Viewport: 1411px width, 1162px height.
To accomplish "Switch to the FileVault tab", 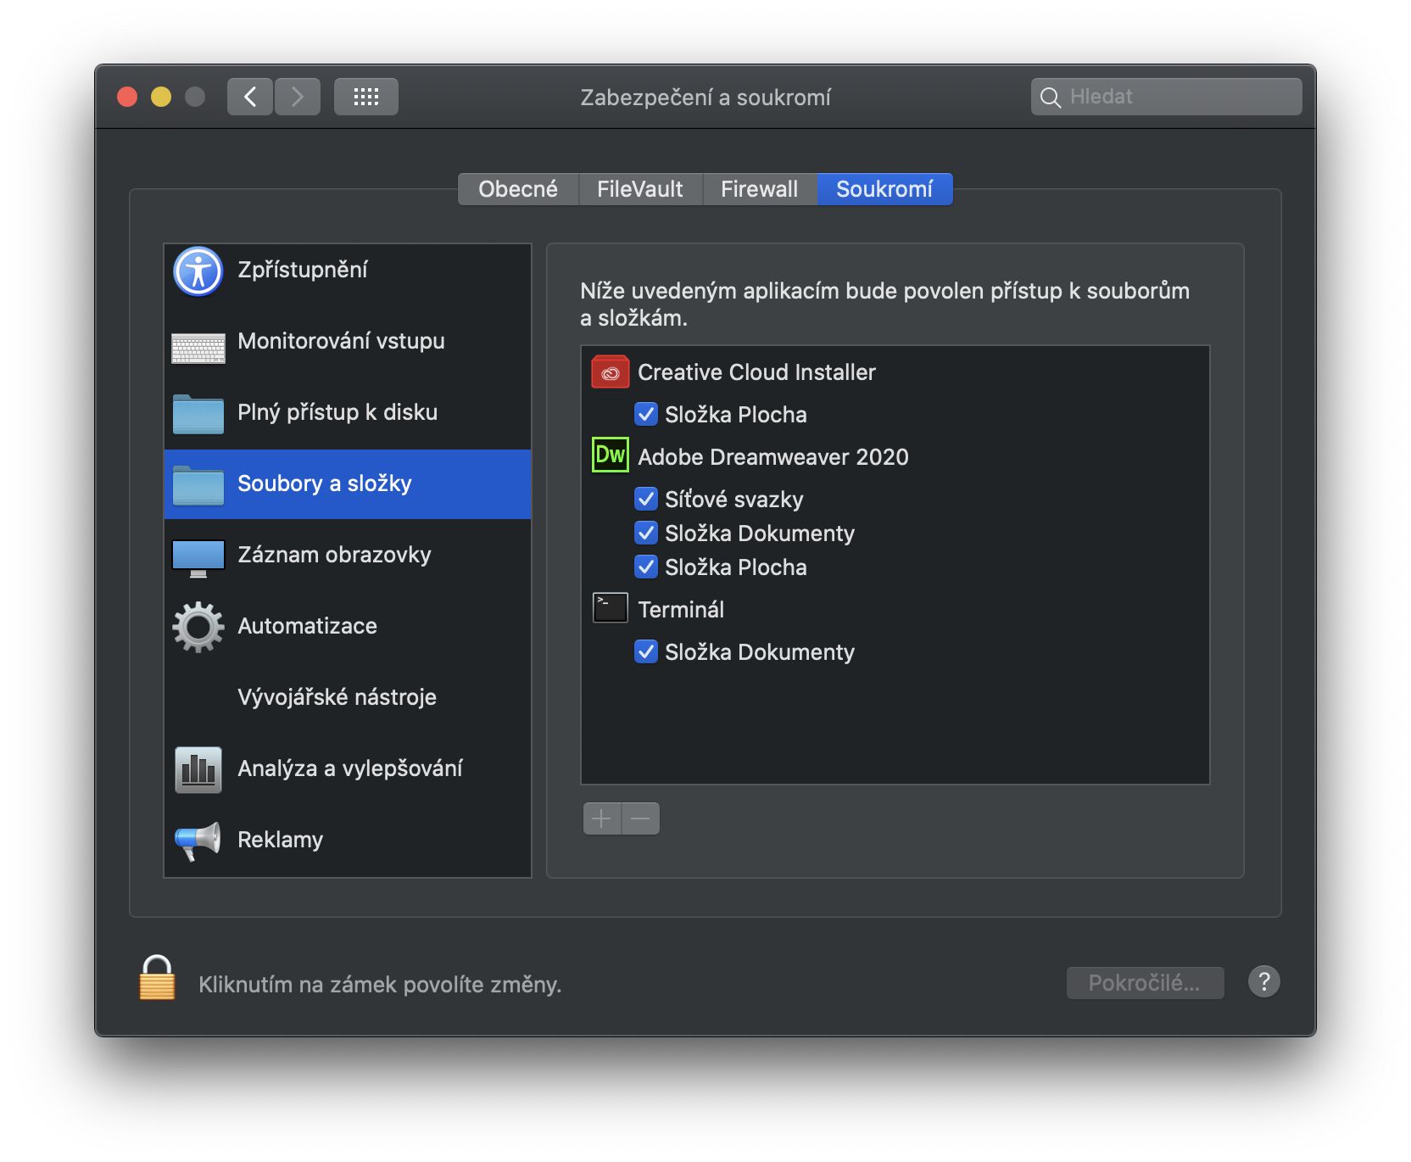I will [x=640, y=189].
